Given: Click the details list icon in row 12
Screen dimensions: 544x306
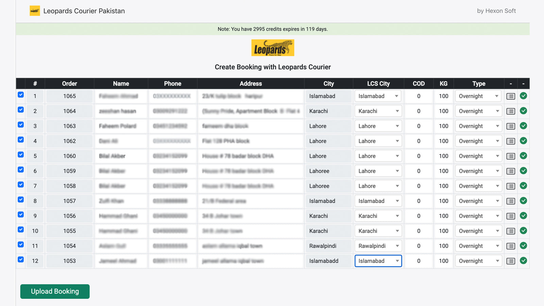Looking at the screenshot, I should (x=511, y=261).
